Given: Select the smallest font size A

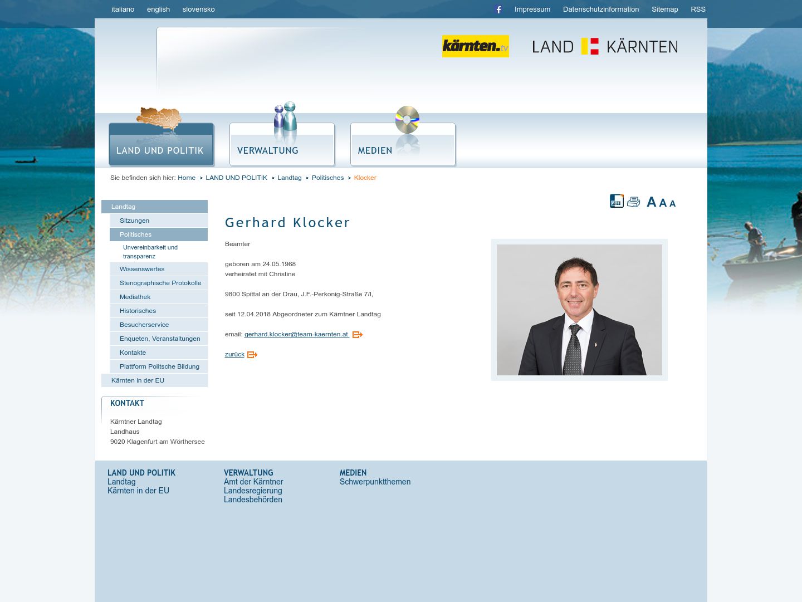Looking at the screenshot, I should [x=672, y=204].
